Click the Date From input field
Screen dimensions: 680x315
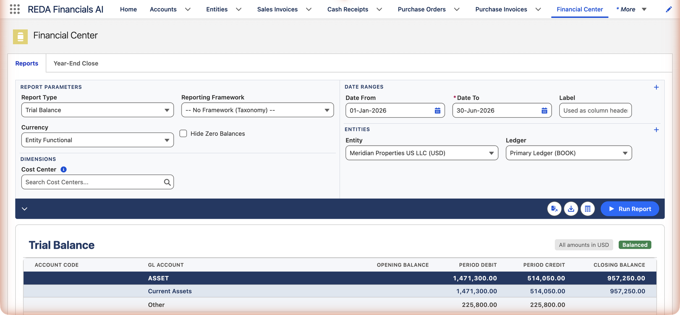point(395,110)
